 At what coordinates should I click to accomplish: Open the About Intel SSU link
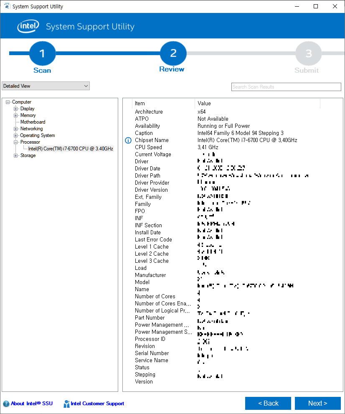[32, 404]
